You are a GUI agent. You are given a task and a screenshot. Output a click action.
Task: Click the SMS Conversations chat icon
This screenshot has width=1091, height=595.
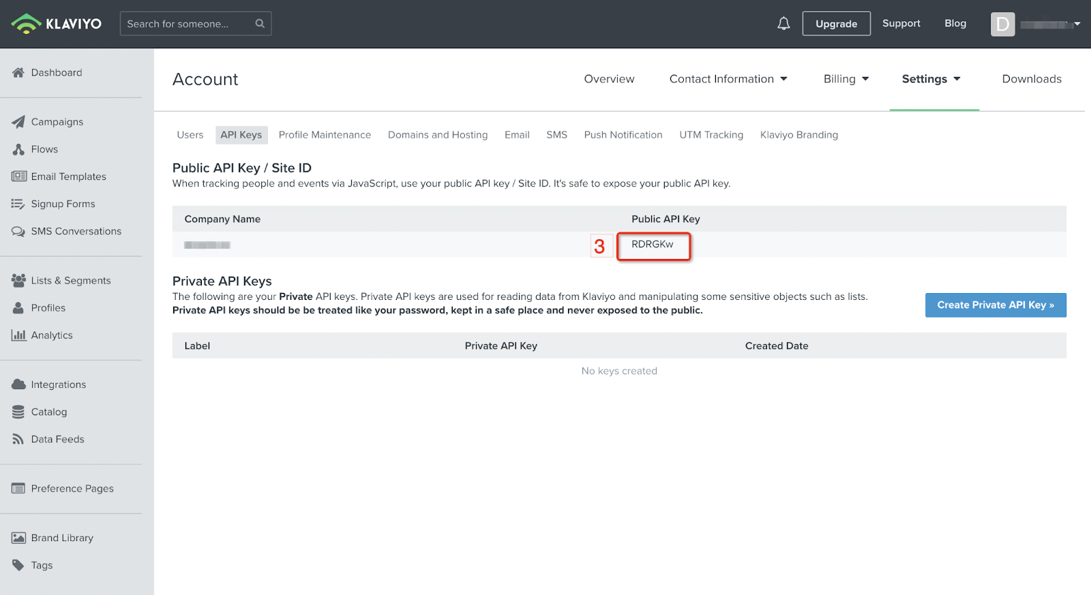coord(18,231)
